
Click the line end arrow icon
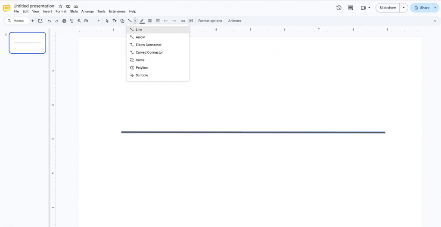tap(174, 21)
